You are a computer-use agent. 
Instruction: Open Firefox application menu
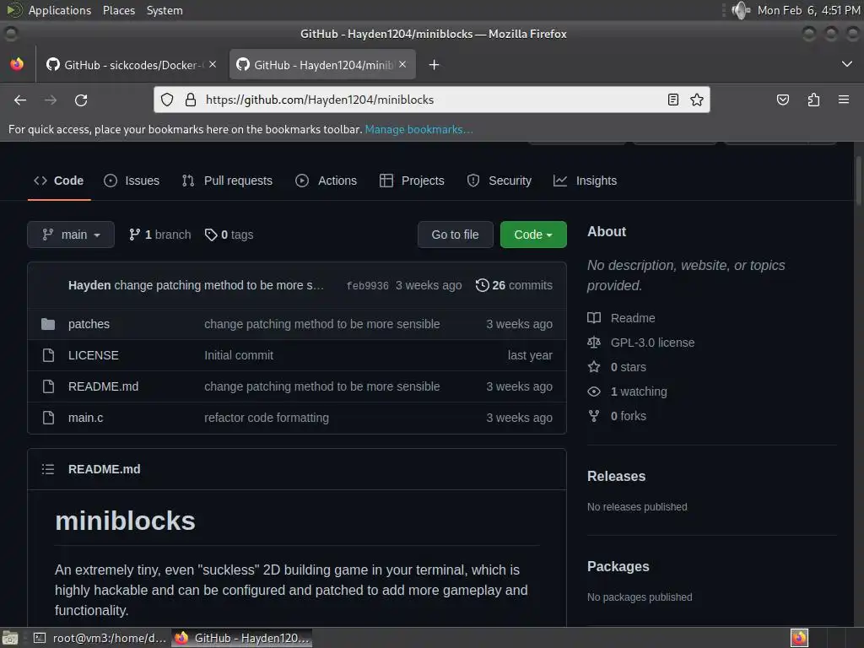[844, 100]
